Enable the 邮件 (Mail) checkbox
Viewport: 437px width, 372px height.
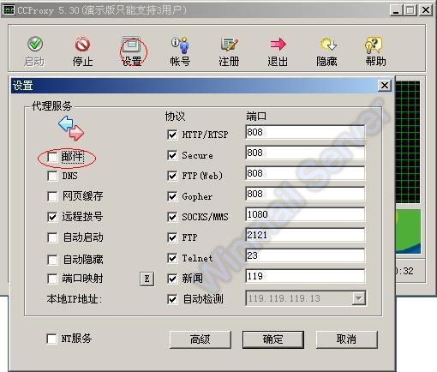52,157
